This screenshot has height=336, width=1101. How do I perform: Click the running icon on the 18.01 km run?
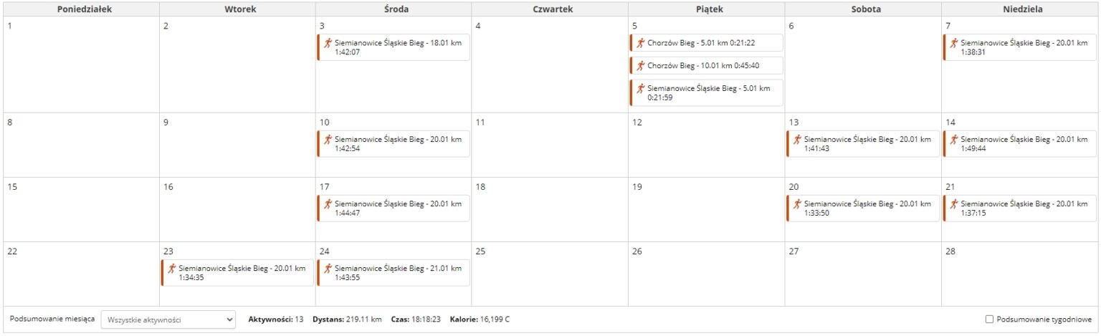(328, 43)
